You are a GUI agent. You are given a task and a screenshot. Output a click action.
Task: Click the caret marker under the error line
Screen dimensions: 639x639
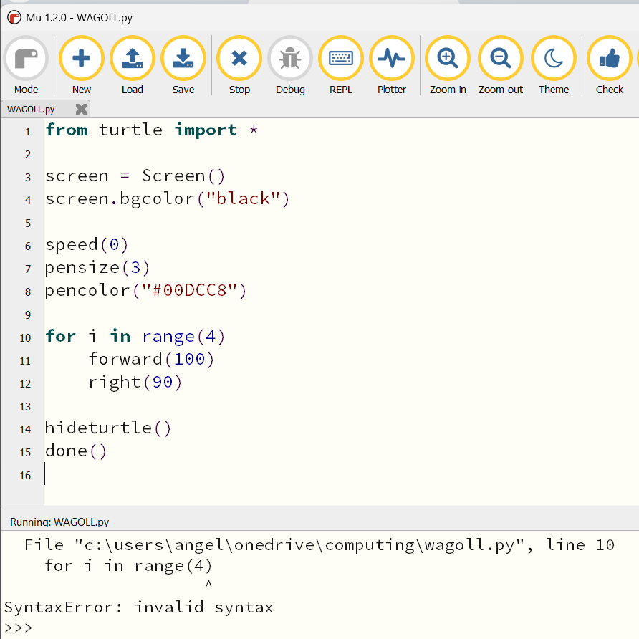[208, 584]
